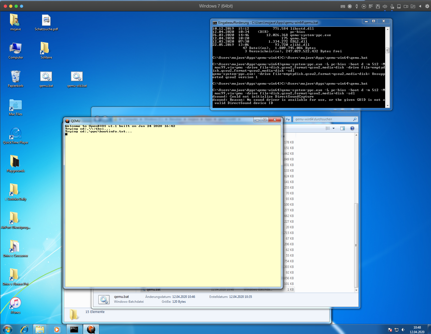The image size is (431, 334).
Task: Click the hard drive icon in VM toolbar
Action: point(399,6)
